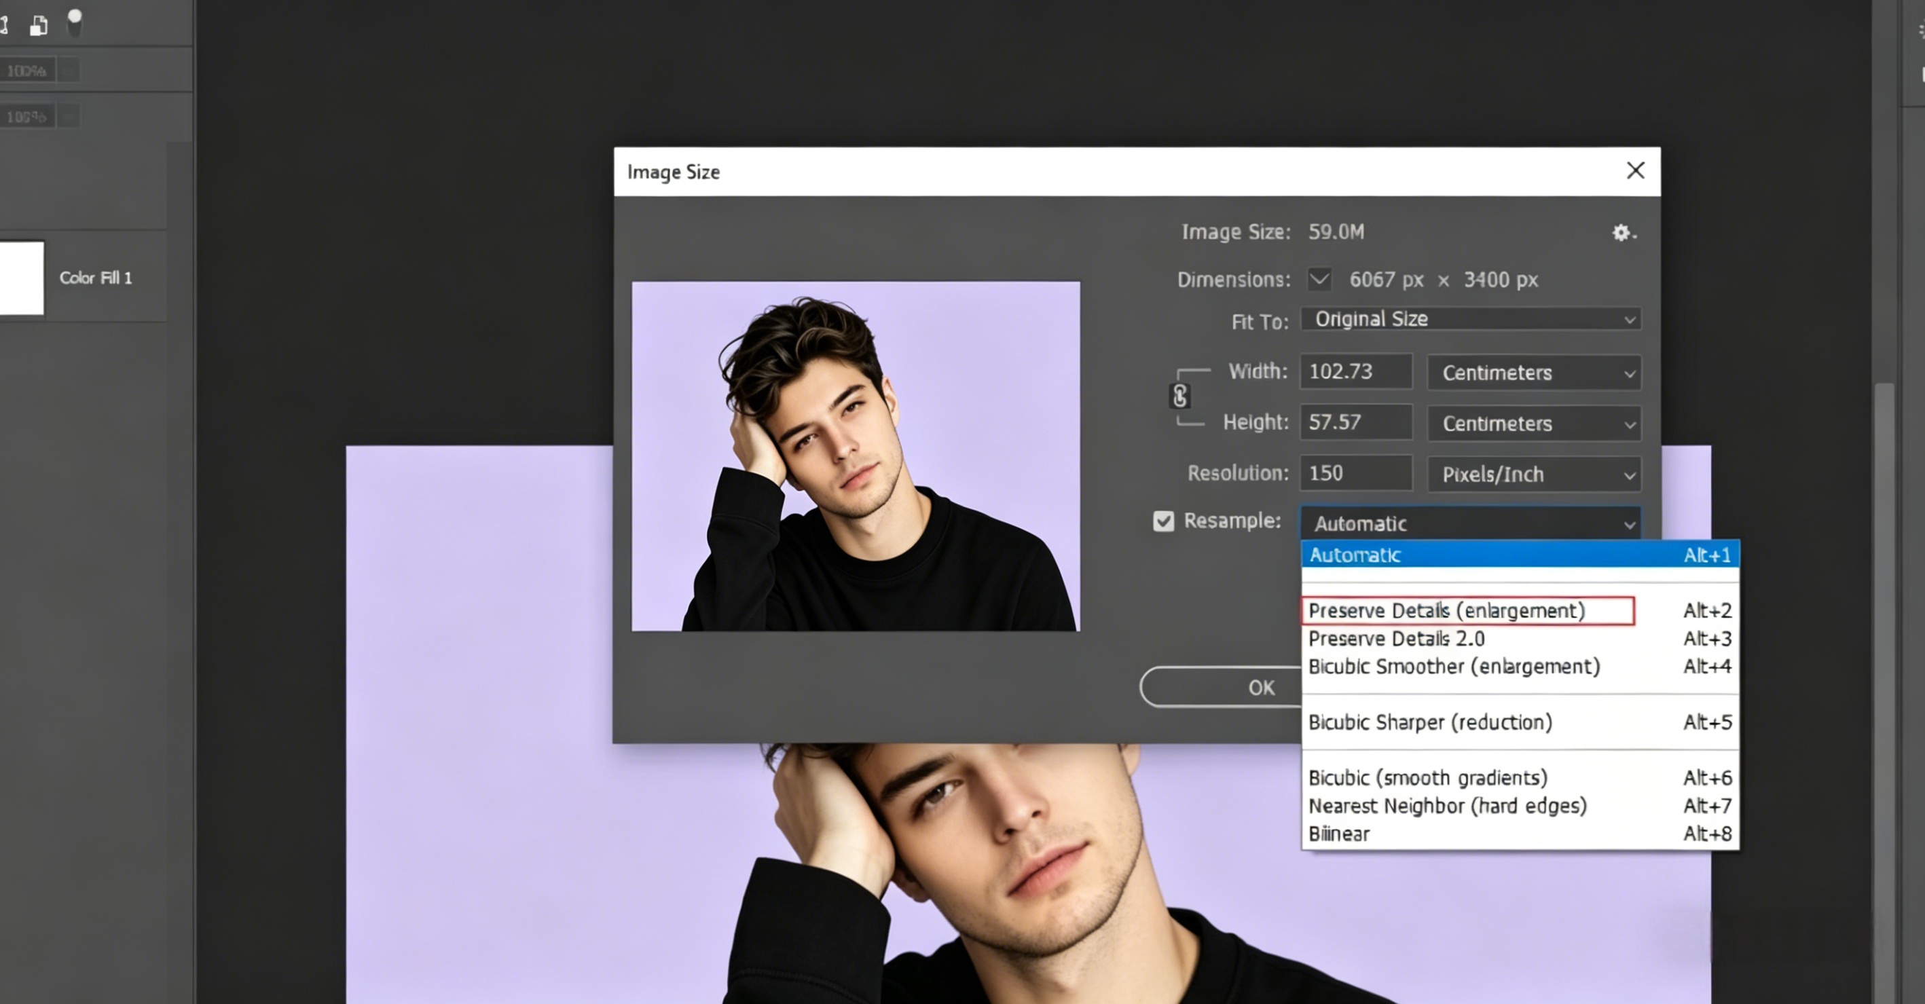This screenshot has width=1925, height=1004.
Task: Close the Image Size dialog
Action: coord(1635,171)
